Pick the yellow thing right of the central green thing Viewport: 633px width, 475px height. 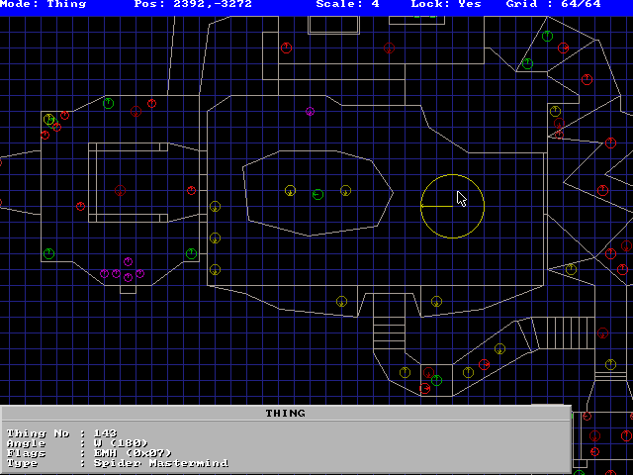[345, 190]
